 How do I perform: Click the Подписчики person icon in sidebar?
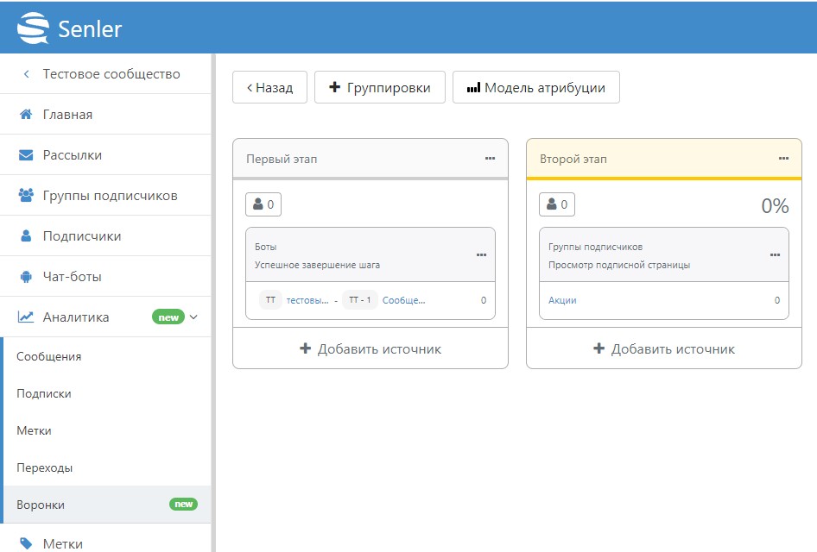(x=26, y=236)
